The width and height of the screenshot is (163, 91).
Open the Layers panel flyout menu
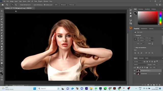click(162, 58)
